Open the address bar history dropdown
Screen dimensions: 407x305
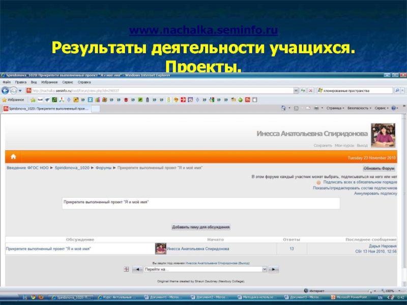(296, 90)
